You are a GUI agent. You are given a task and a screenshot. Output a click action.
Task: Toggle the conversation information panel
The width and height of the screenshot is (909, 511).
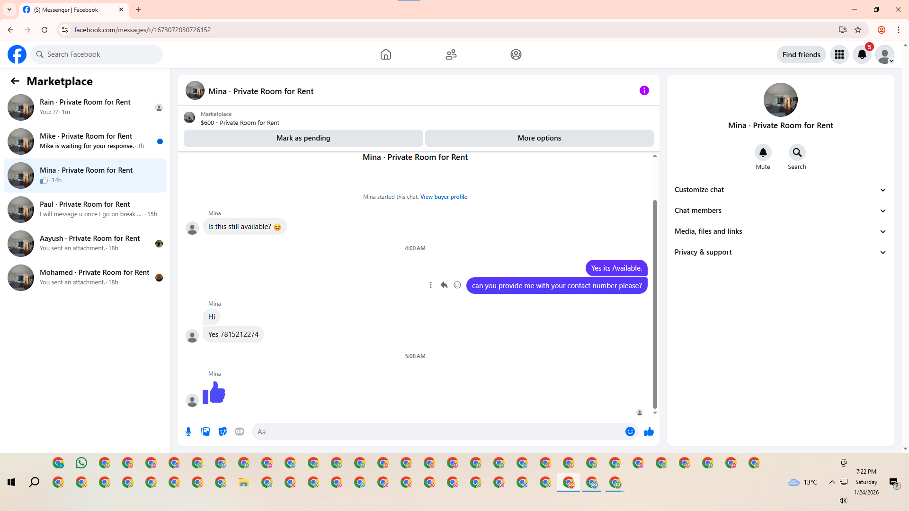click(x=644, y=90)
